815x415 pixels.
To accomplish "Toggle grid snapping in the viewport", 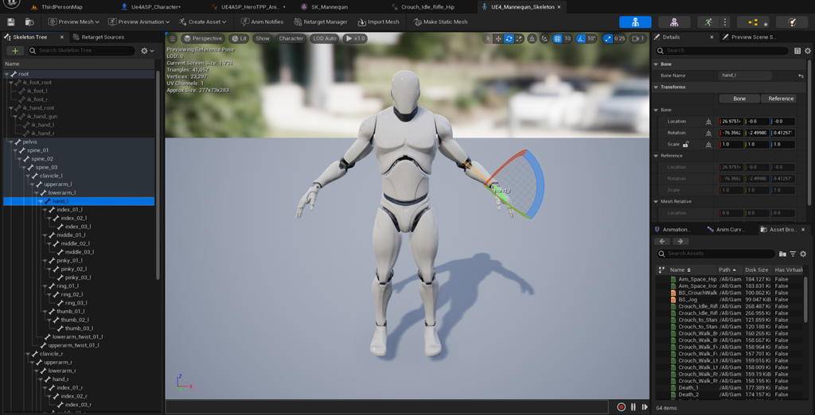I will coord(557,38).
